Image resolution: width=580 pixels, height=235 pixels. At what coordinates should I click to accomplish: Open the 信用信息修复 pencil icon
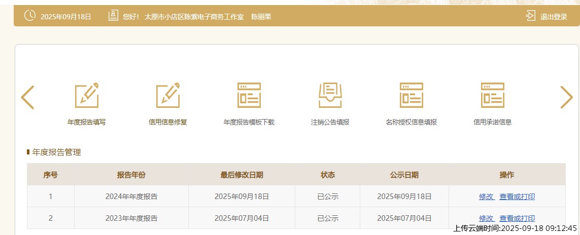coord(167,95)
